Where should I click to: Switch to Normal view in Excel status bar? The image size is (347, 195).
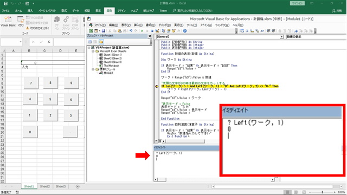[x=287, y=192]
